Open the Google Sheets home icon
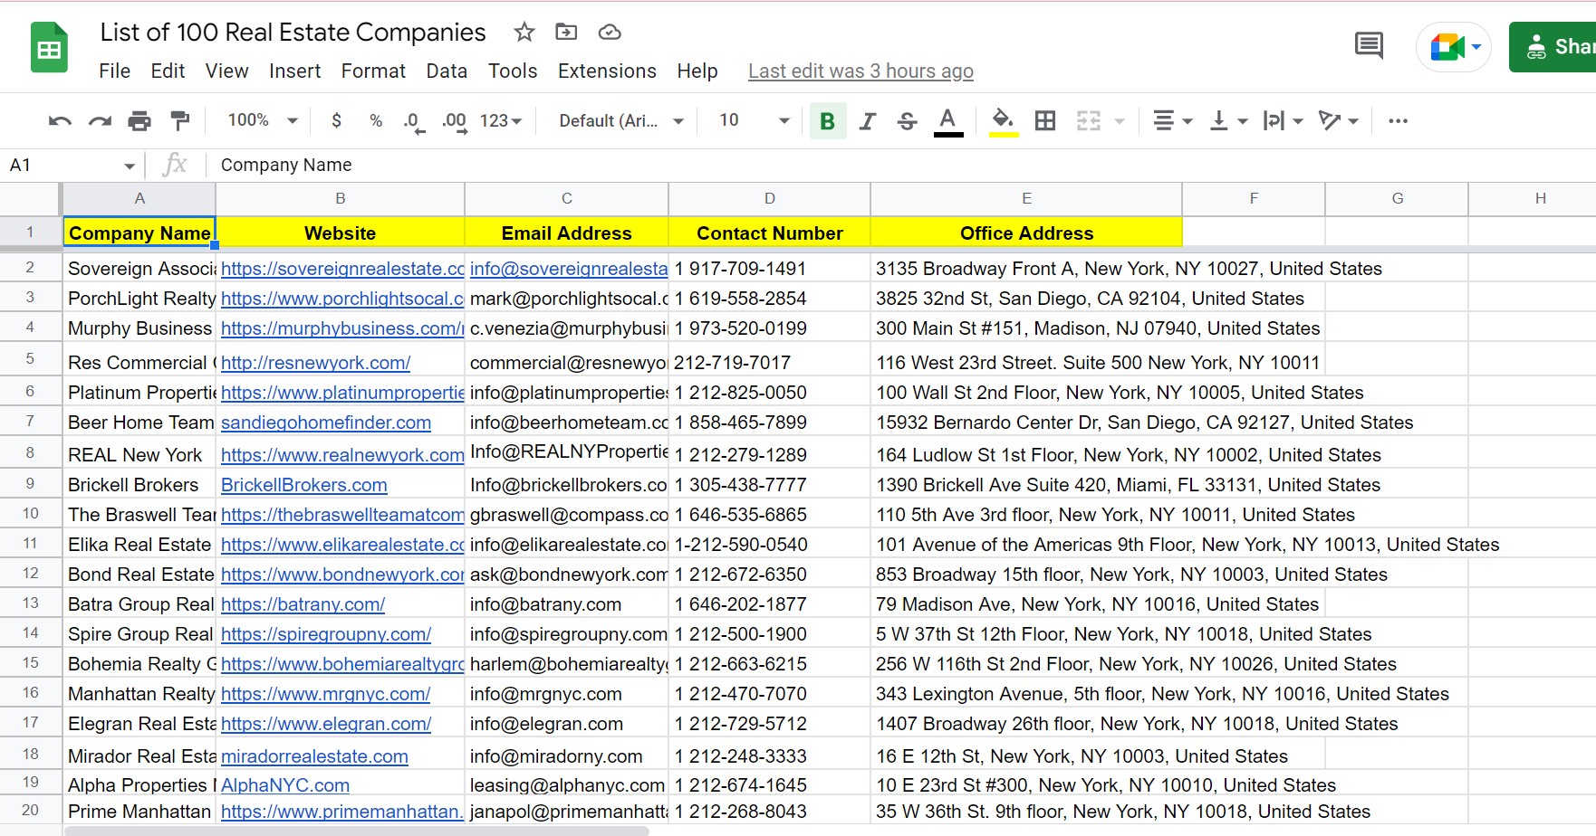This screenshot has width=1596, height=836. tap(49, 48)
